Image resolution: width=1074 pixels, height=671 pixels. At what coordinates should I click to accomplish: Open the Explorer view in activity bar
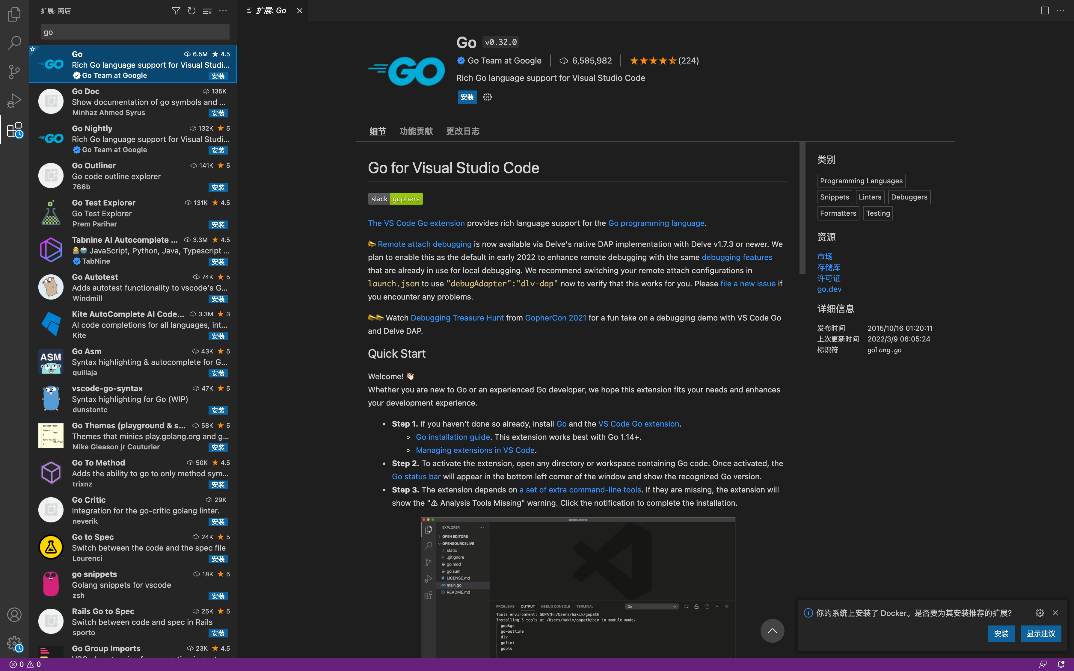pos(14,14)
